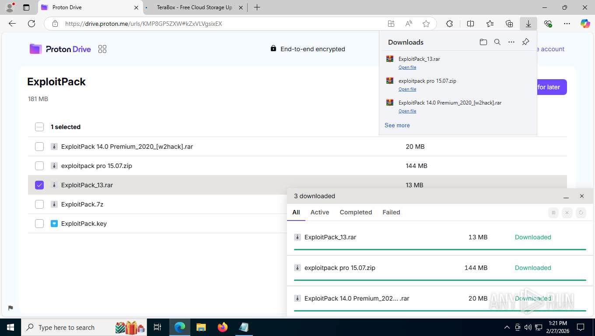
Task: Click the taskbar search box
Action: coord(84,327)
